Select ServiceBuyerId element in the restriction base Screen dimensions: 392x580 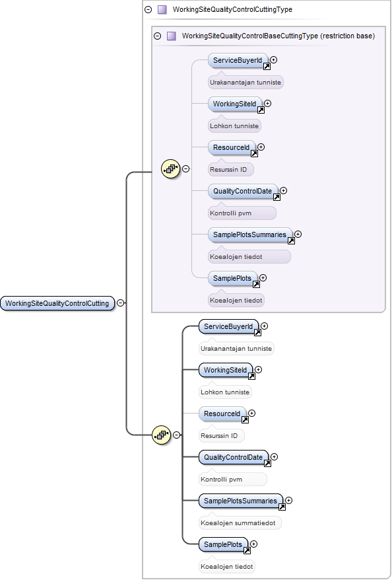click(x=238, y=60)
